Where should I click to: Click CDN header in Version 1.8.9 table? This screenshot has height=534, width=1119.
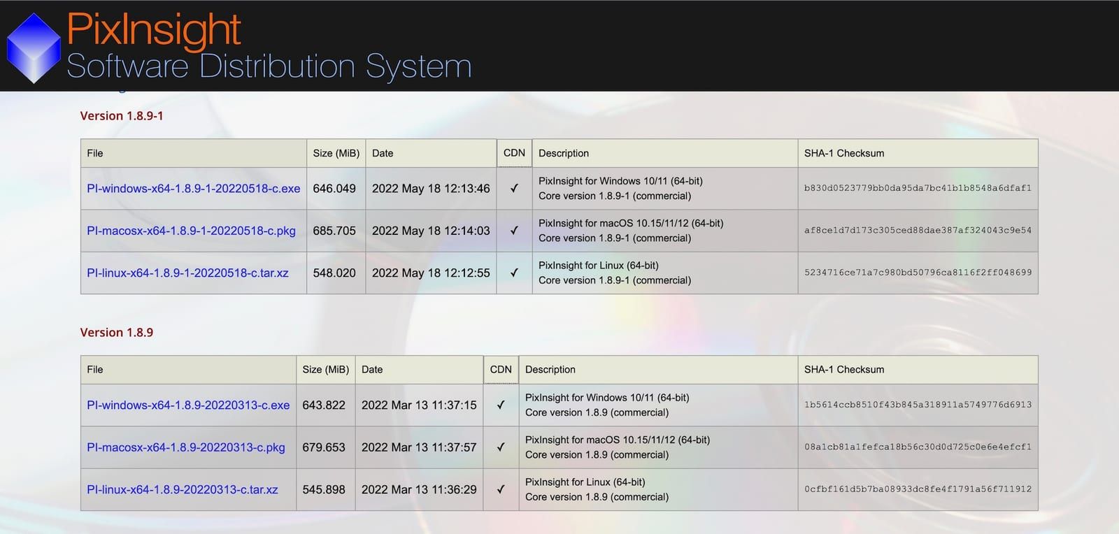(x=501, y=370)
